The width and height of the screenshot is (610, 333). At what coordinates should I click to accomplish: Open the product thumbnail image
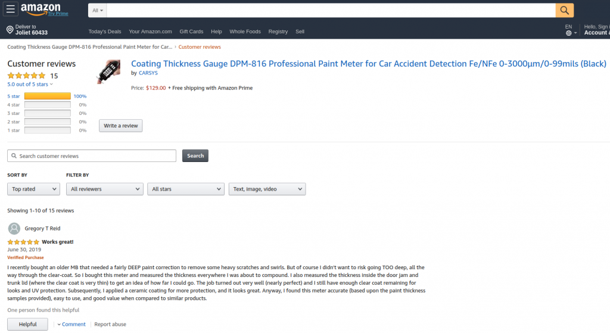coord(108,71)
